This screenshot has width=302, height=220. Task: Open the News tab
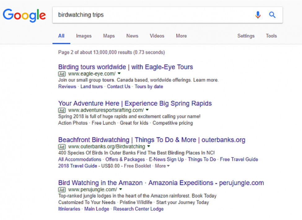(132, 36)
